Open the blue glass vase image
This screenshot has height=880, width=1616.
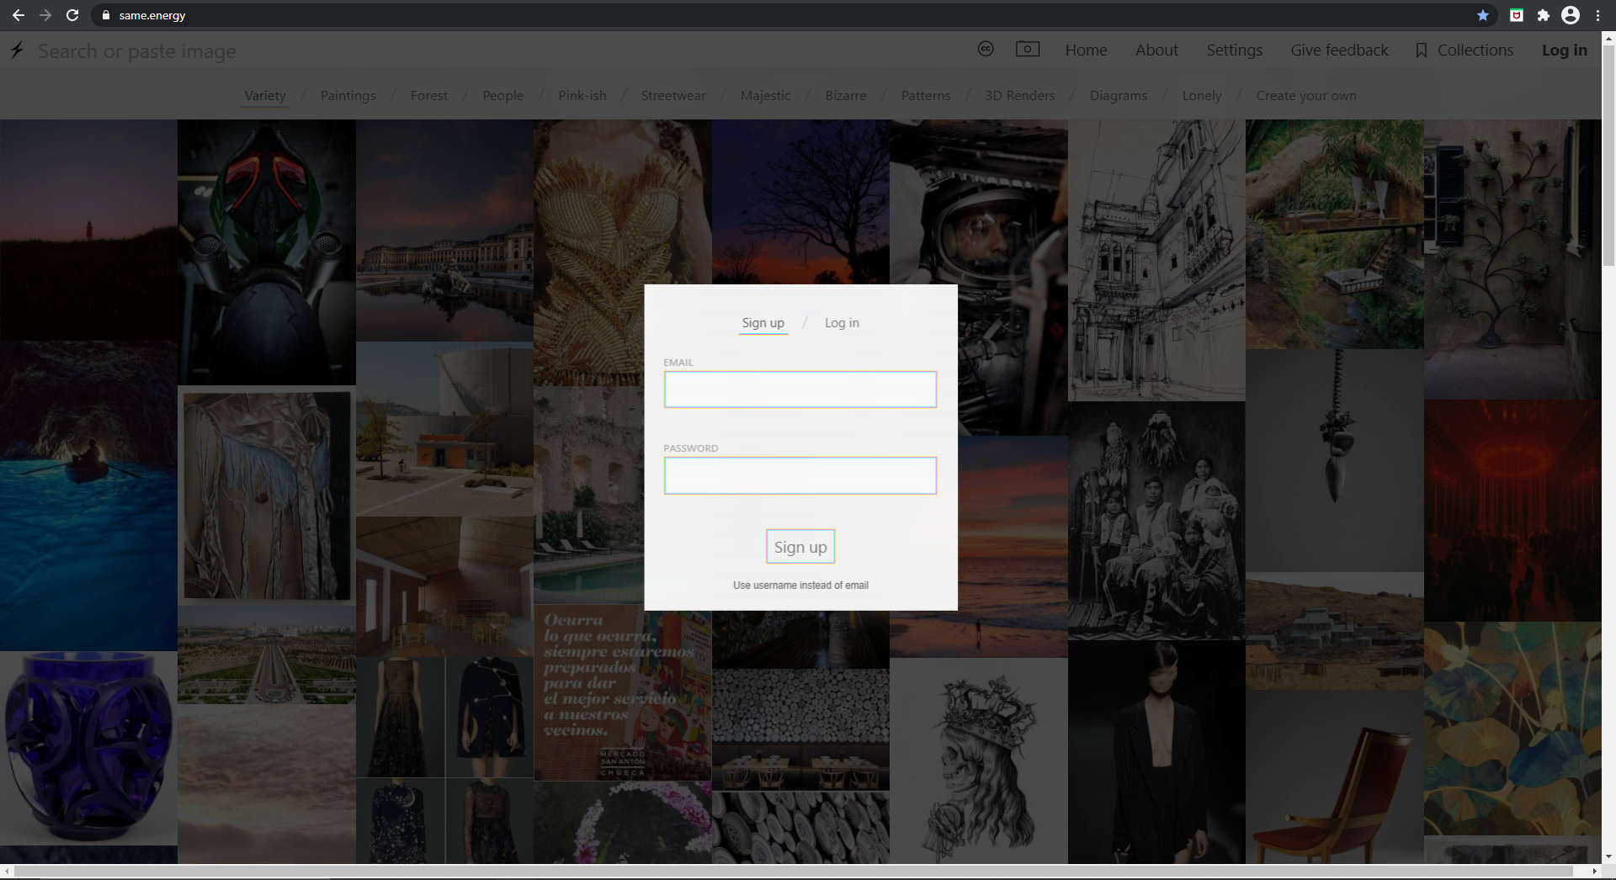pos(88,748)
